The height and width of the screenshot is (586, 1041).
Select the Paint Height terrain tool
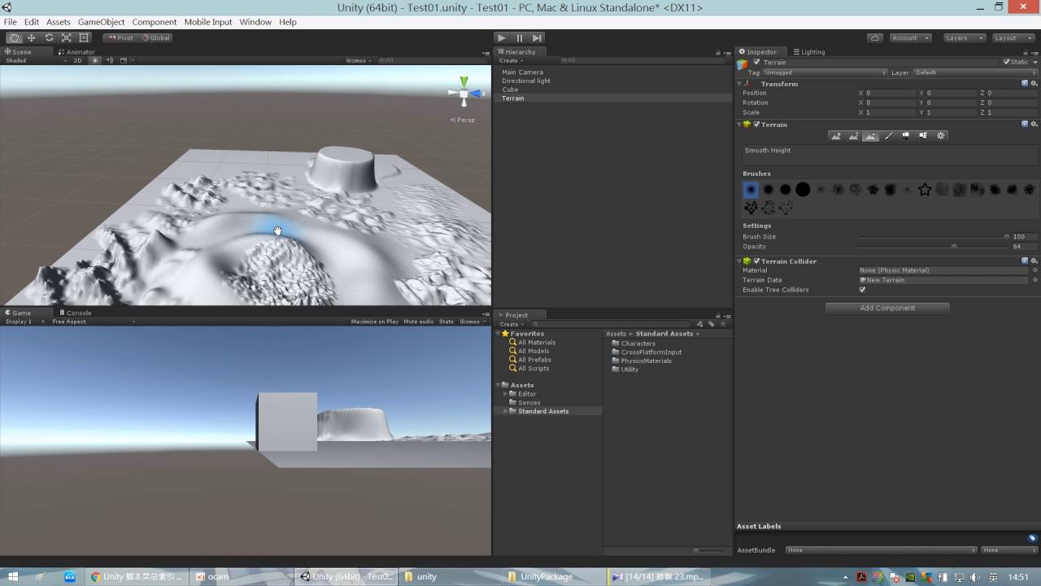pos(853,136)
